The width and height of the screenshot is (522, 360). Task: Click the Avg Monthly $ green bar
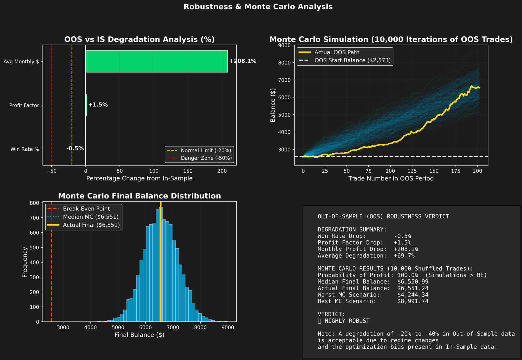pos(157,61)
